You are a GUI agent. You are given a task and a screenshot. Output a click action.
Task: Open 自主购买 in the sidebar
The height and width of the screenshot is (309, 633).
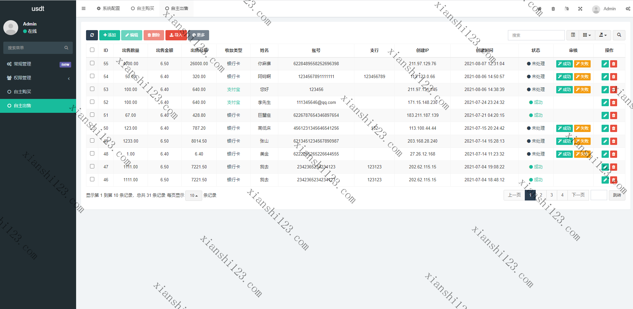point(38,92)
